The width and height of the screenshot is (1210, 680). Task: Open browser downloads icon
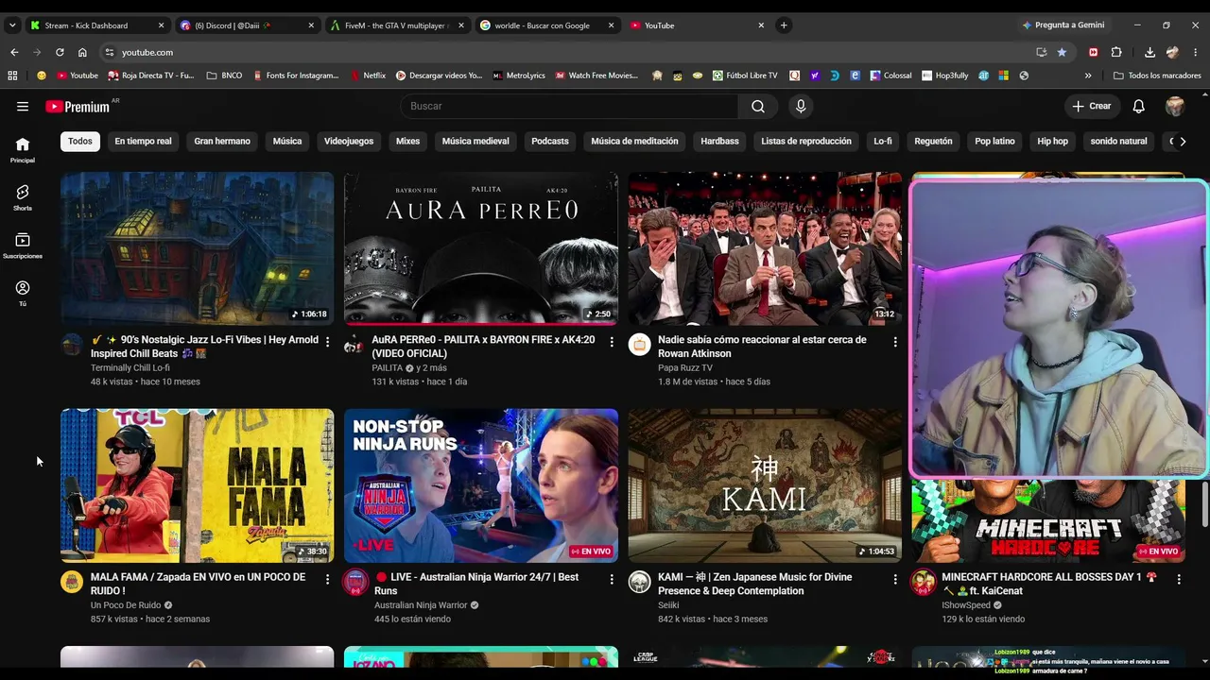[x=1149, y=52]
